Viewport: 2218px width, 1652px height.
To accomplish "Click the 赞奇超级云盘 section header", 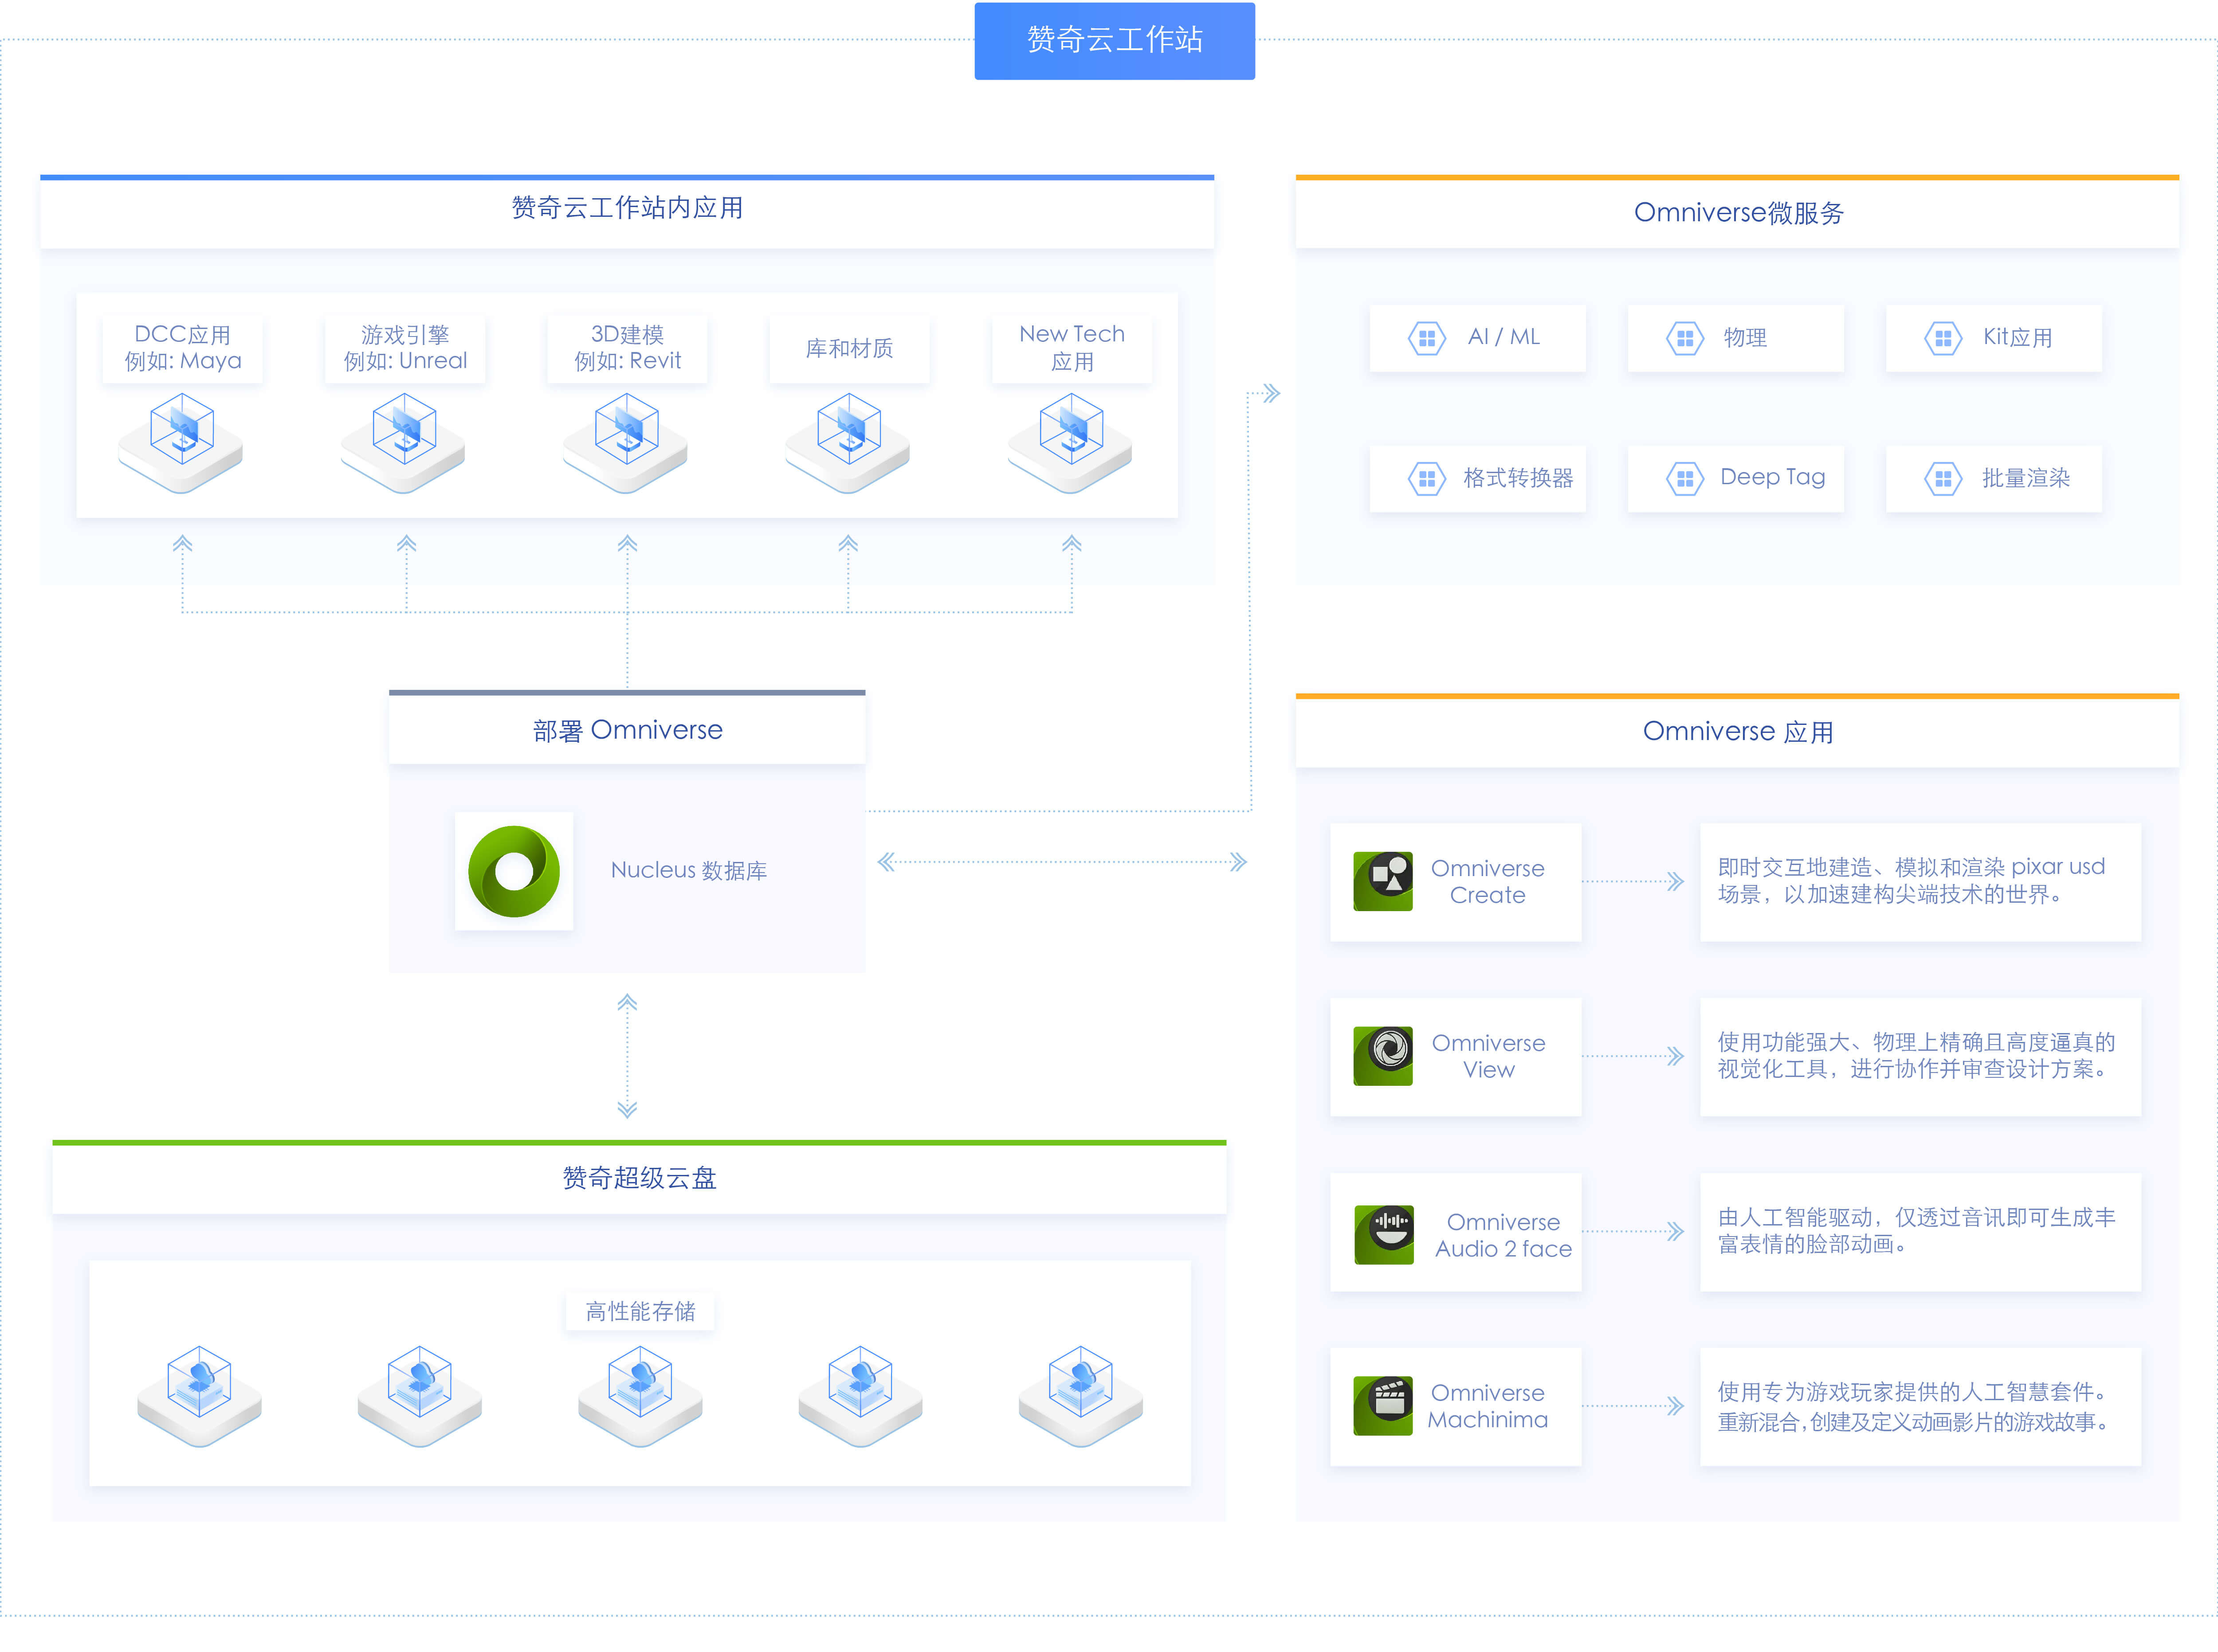I will click(x=638, y=1178).
